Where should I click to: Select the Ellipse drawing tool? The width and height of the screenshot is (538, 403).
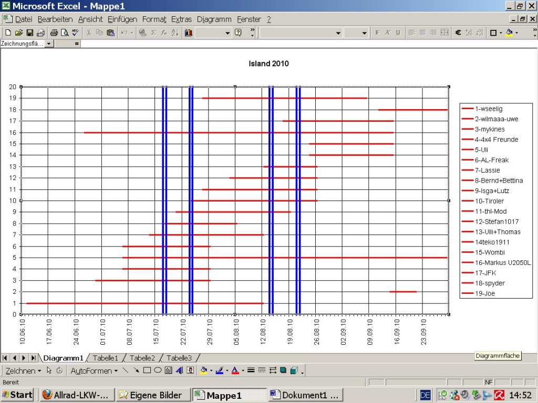(x=158, y=370)
